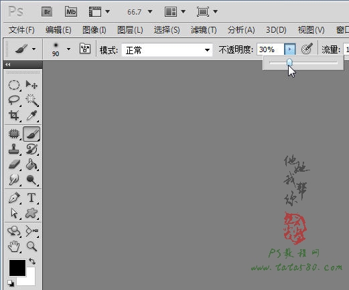Open the blend mode dropdown showing 正常
This screenshot has height=290, width=349.
pyautogui.click(x=167, y=50)
